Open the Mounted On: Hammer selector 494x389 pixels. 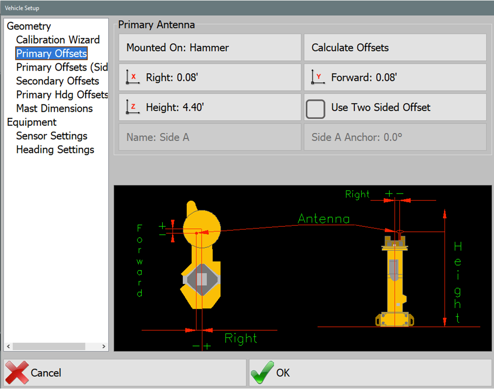pos(210,48)
